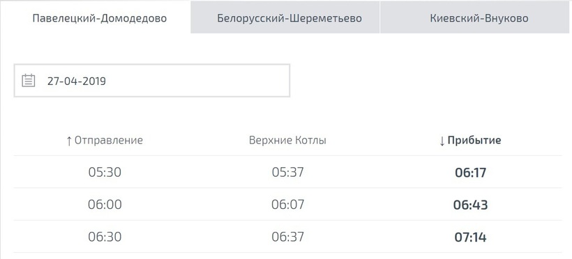Click the Верхние Котлы column header
The width and height of the screenshot is (572, 259).
tap(287, 141)
